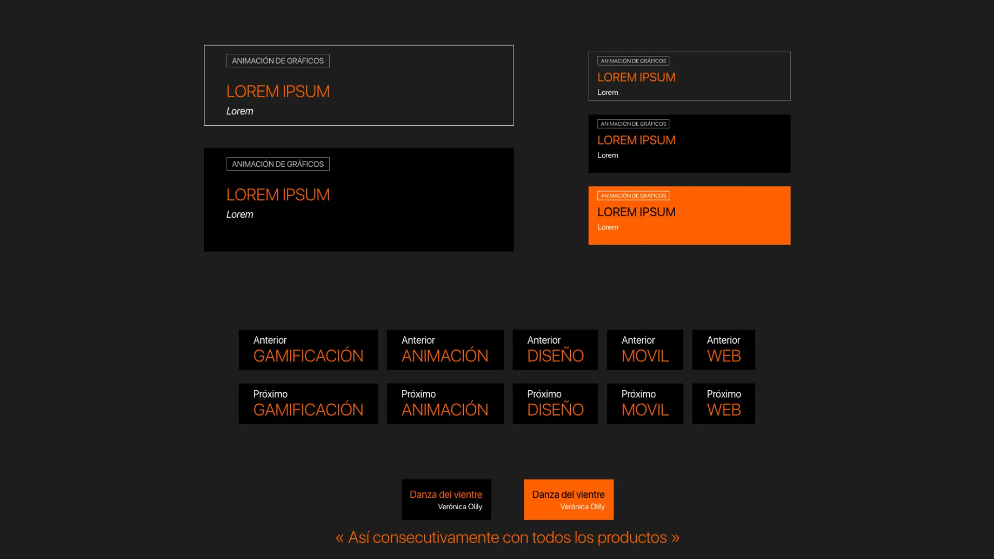Go to Próximo ANIMACIÓN
Image resolution: width=994 pixels, height=559 pixels.
coord(445,404)
